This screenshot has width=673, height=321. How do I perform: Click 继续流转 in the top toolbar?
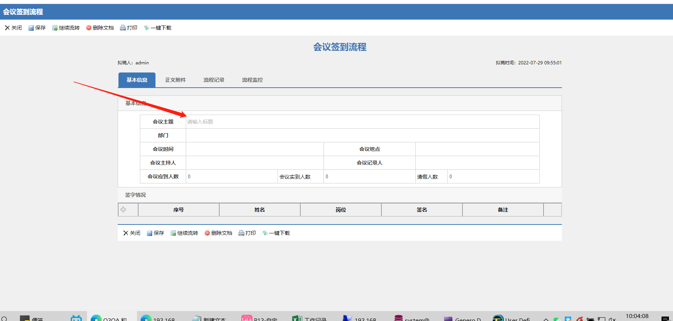coord(66,28)
